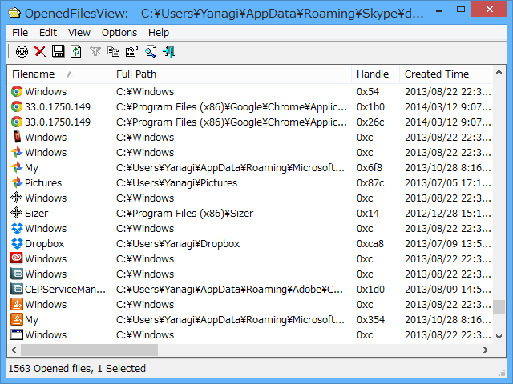Click created time 2013/07/09 13:5...
The height and width of the screenshot is (384, 513).
coord(448,243)
